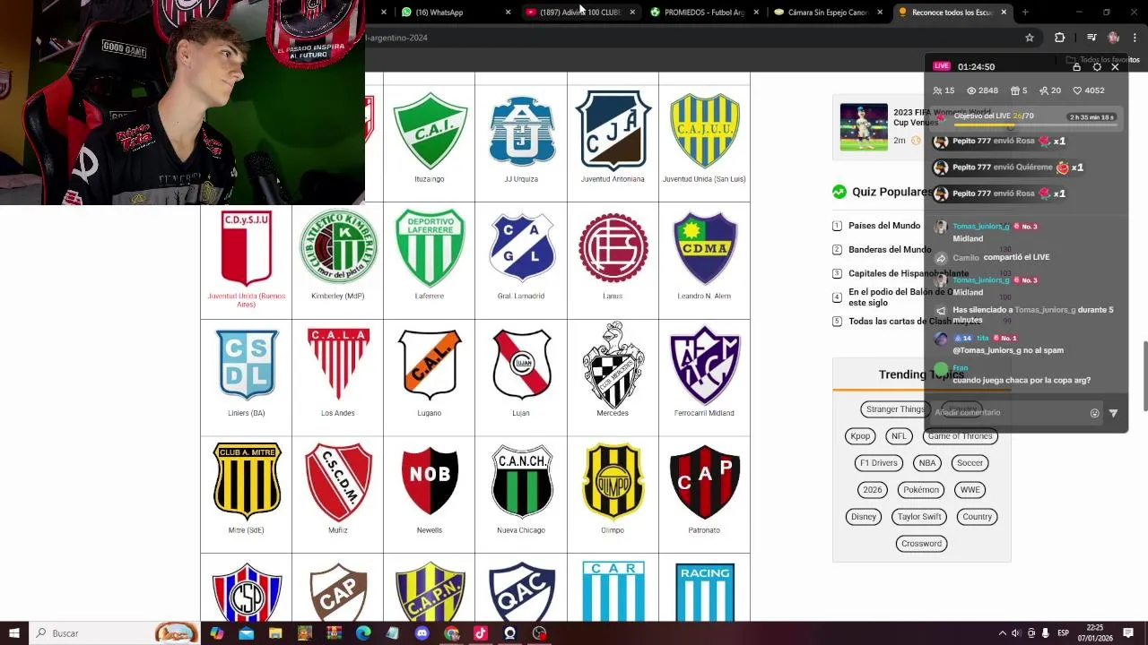Open the Windows Start menu
1148x645 pixels.
[14, 633]
